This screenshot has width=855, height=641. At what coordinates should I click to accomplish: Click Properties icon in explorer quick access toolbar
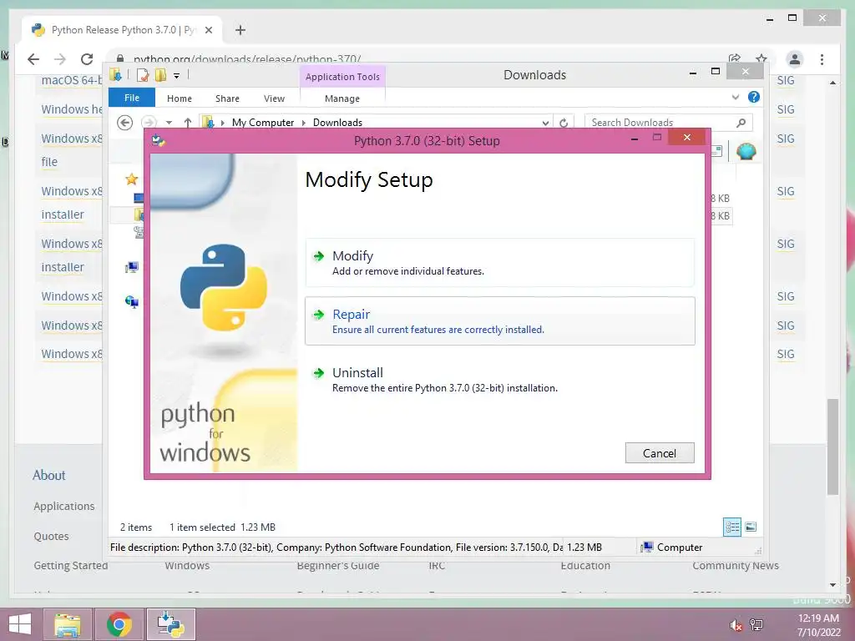tap(143, 75)
